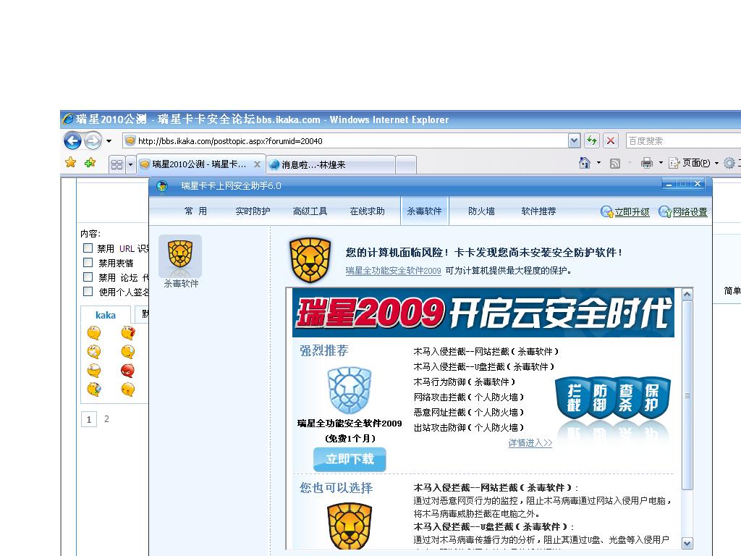Open the 在线求助 tab
This screenshot has height=556, width=741.
tap(367, 211)
